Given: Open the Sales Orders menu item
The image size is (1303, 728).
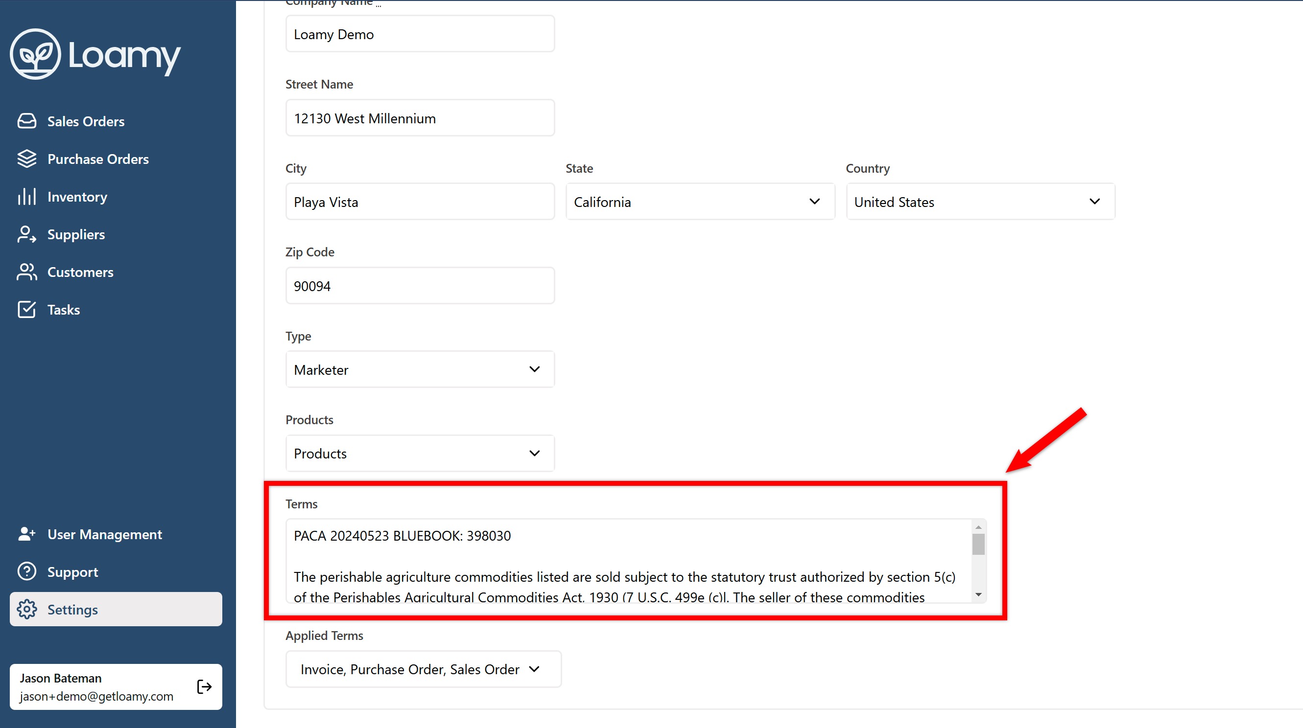Looking at the screenshot, I should click(x=116, y=121).
